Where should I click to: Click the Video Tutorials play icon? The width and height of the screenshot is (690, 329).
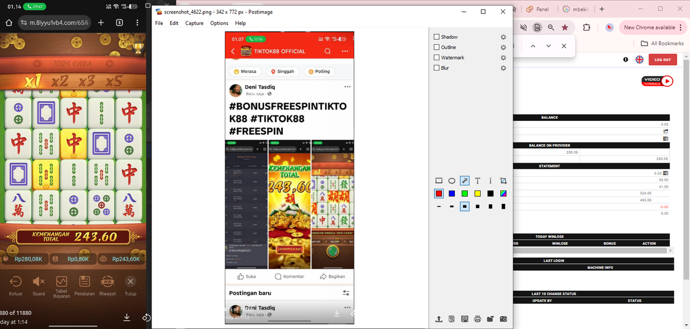[x=667, y=81]
